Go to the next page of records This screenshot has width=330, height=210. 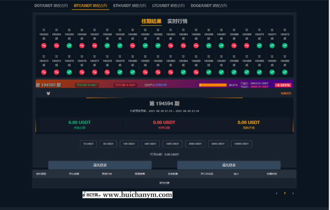tap(293, 193)
